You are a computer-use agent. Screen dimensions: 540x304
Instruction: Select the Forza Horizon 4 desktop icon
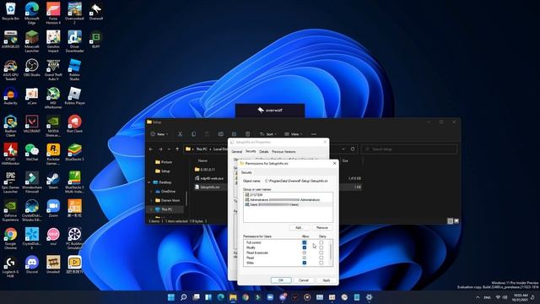point(53,14)
